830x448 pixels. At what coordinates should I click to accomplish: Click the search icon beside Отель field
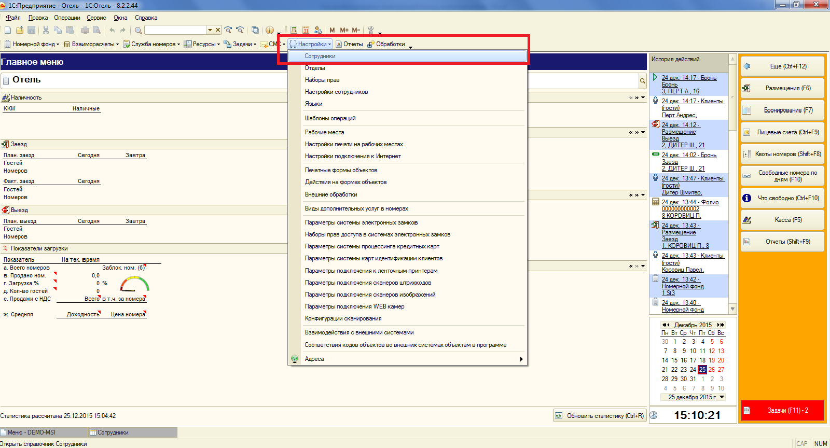(x=642, y=80)
